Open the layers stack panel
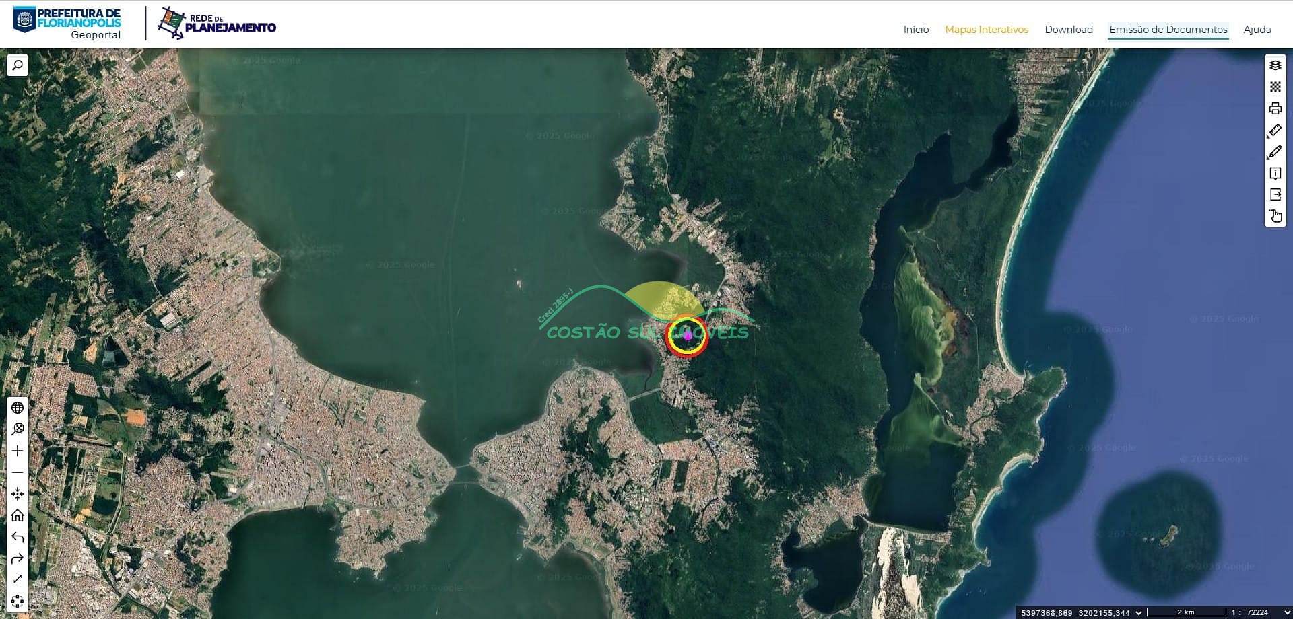 click(1275, 65)
